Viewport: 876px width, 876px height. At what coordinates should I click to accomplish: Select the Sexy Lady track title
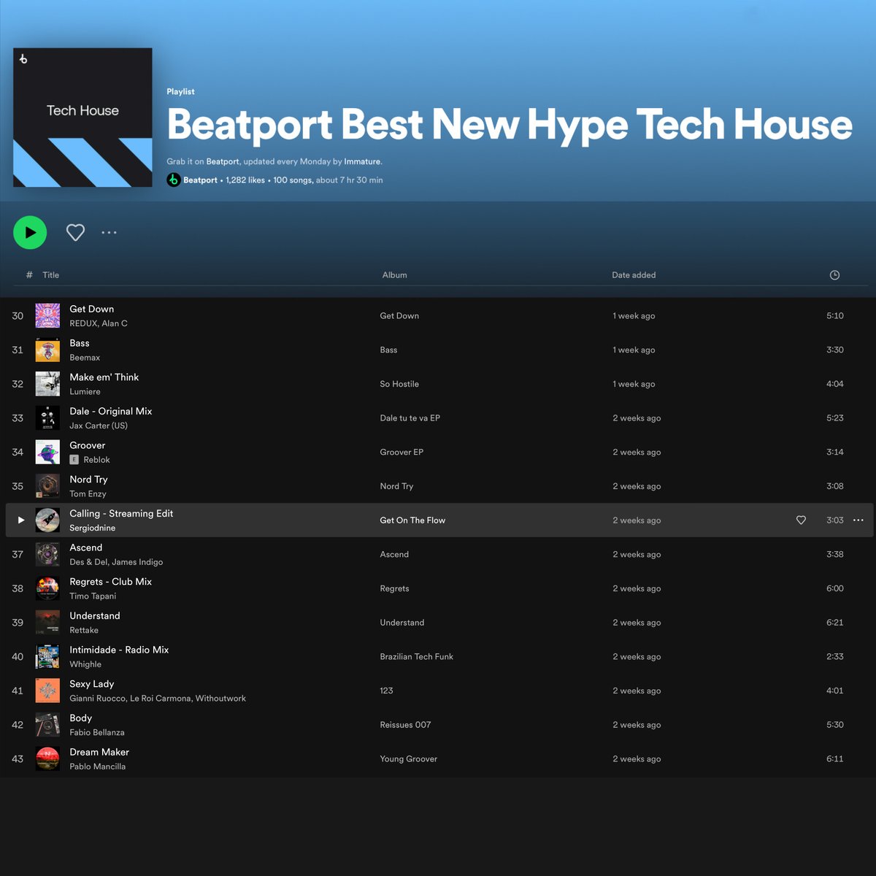tap(91, 684)
